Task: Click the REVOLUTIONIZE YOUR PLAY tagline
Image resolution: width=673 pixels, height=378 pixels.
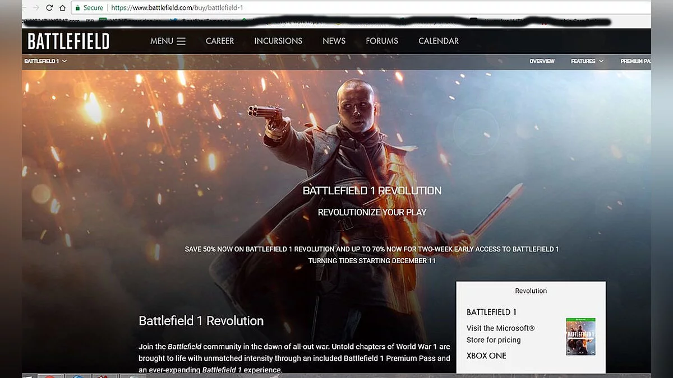Action: pyautogui.click(x=372, y=212)
